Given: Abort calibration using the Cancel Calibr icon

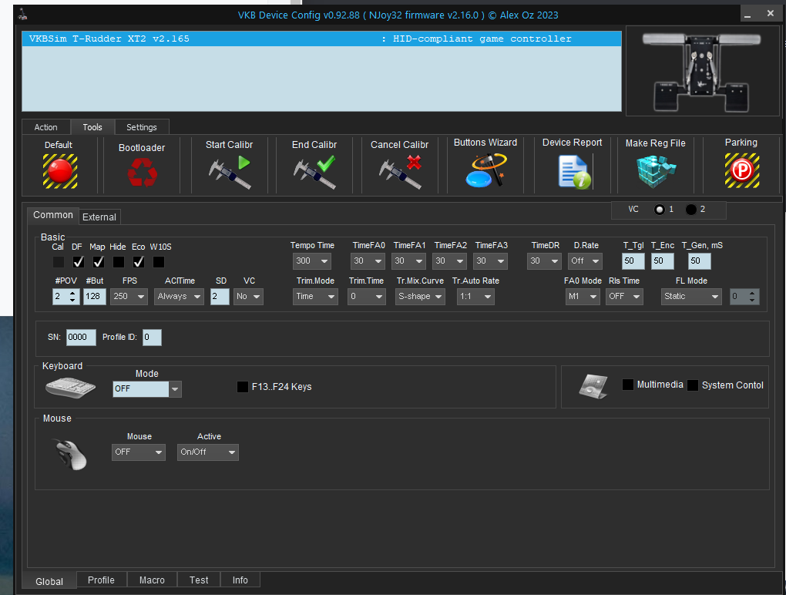Looking at the screenshot, I should coord(400,172).
